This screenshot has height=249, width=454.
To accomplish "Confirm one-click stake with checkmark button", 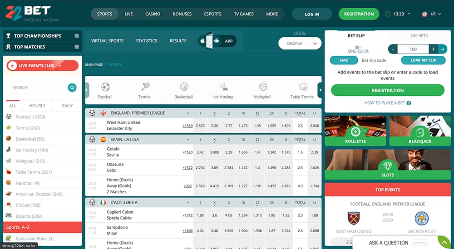I will [443, 49].
